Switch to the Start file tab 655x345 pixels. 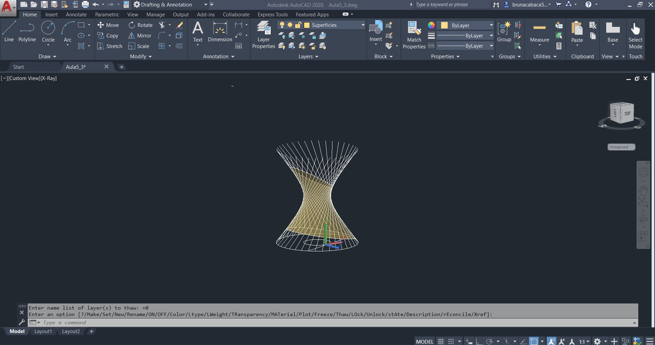pyautogui.click(x=18, y=67)
